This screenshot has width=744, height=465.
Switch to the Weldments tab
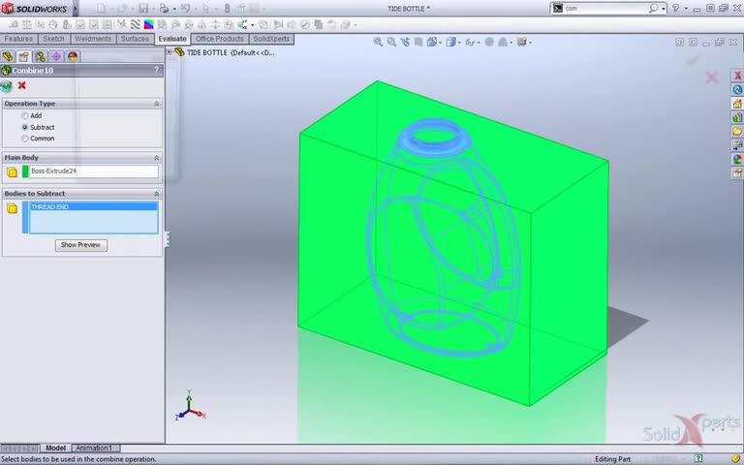(x=93, y=39)
